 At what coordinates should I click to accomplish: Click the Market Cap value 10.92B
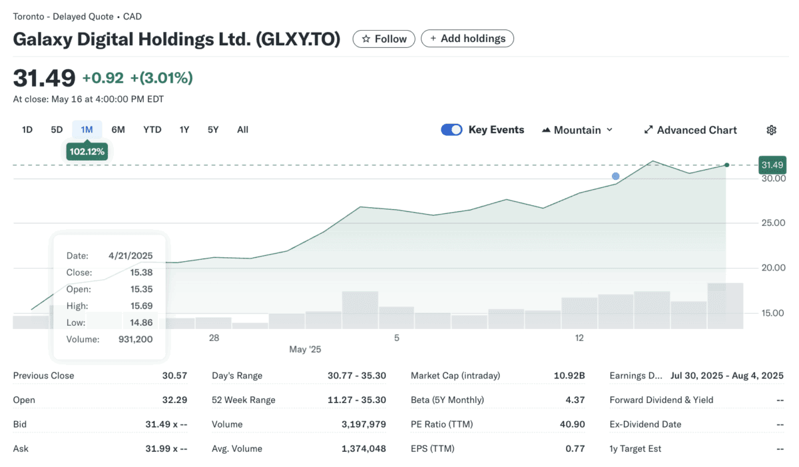[569, 376]
